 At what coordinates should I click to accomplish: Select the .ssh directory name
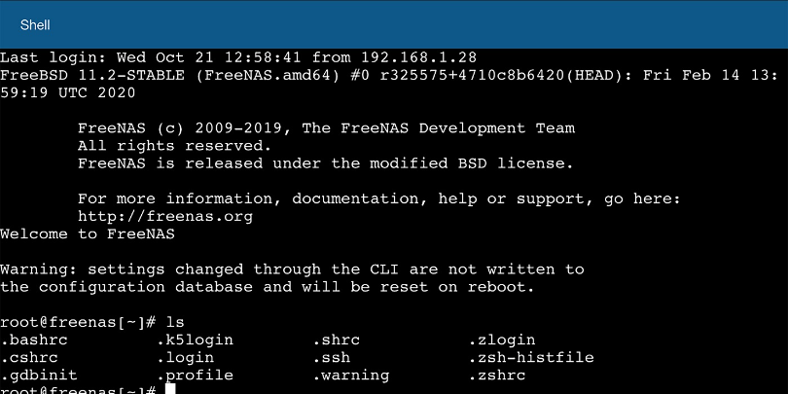tap(331, 357)
